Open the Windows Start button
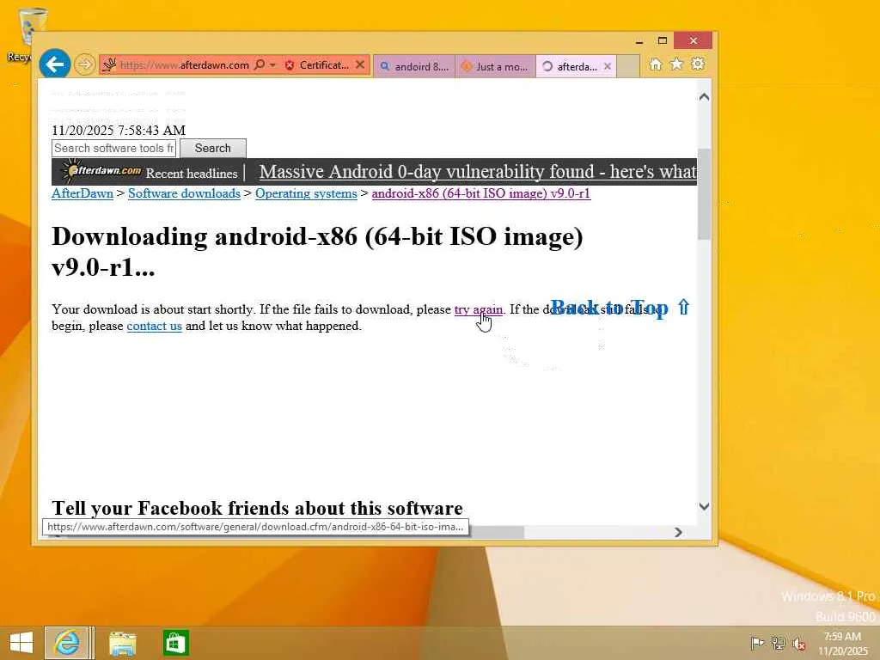880x660 pixels. tap(21, 643)
